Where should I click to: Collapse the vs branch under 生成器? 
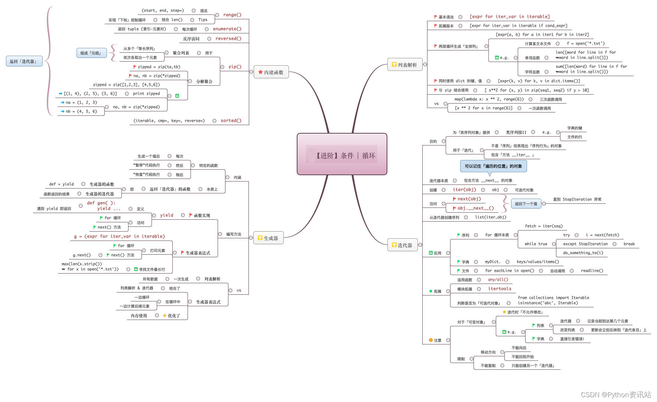click(230, 290)
